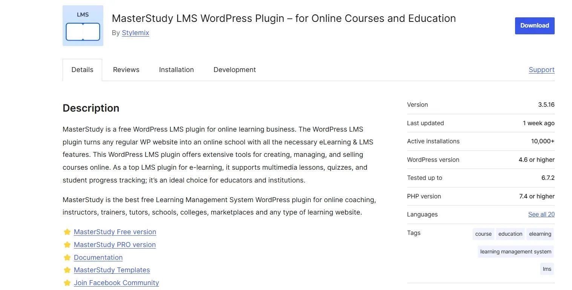
Task: Click the star icon beside Documentation
Action: coord(67,257)
